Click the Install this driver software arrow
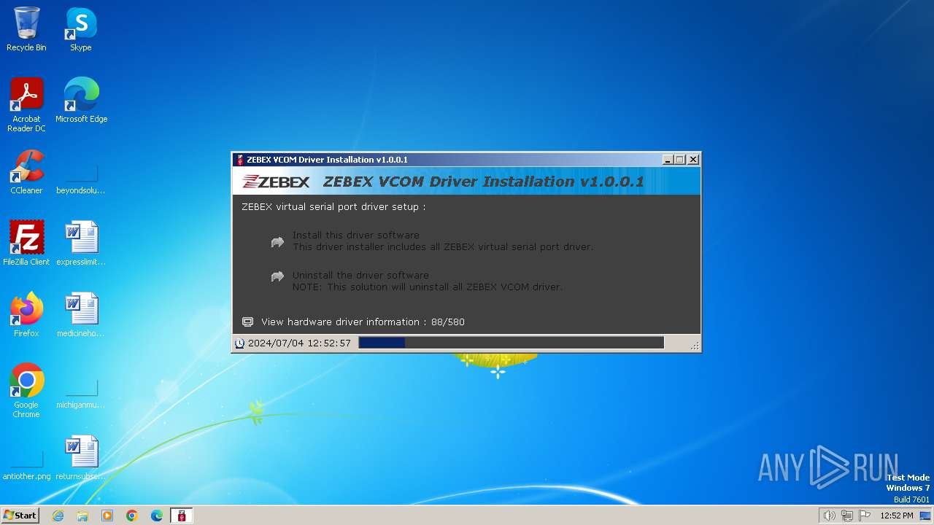The height and width of the screenshot is (525, 934). (277, 242)
